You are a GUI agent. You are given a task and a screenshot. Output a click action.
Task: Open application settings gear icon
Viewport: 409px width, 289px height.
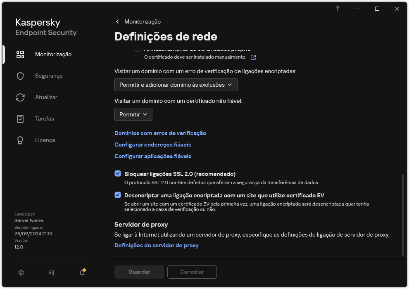point(21,272)
